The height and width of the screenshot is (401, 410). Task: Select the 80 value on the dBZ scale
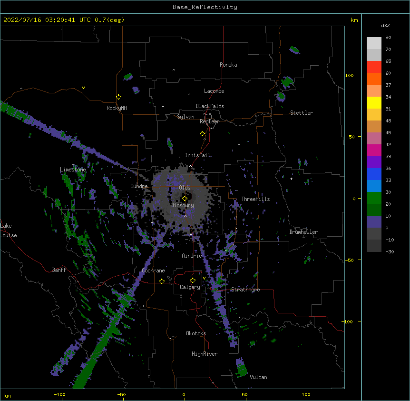click(388, 38)
